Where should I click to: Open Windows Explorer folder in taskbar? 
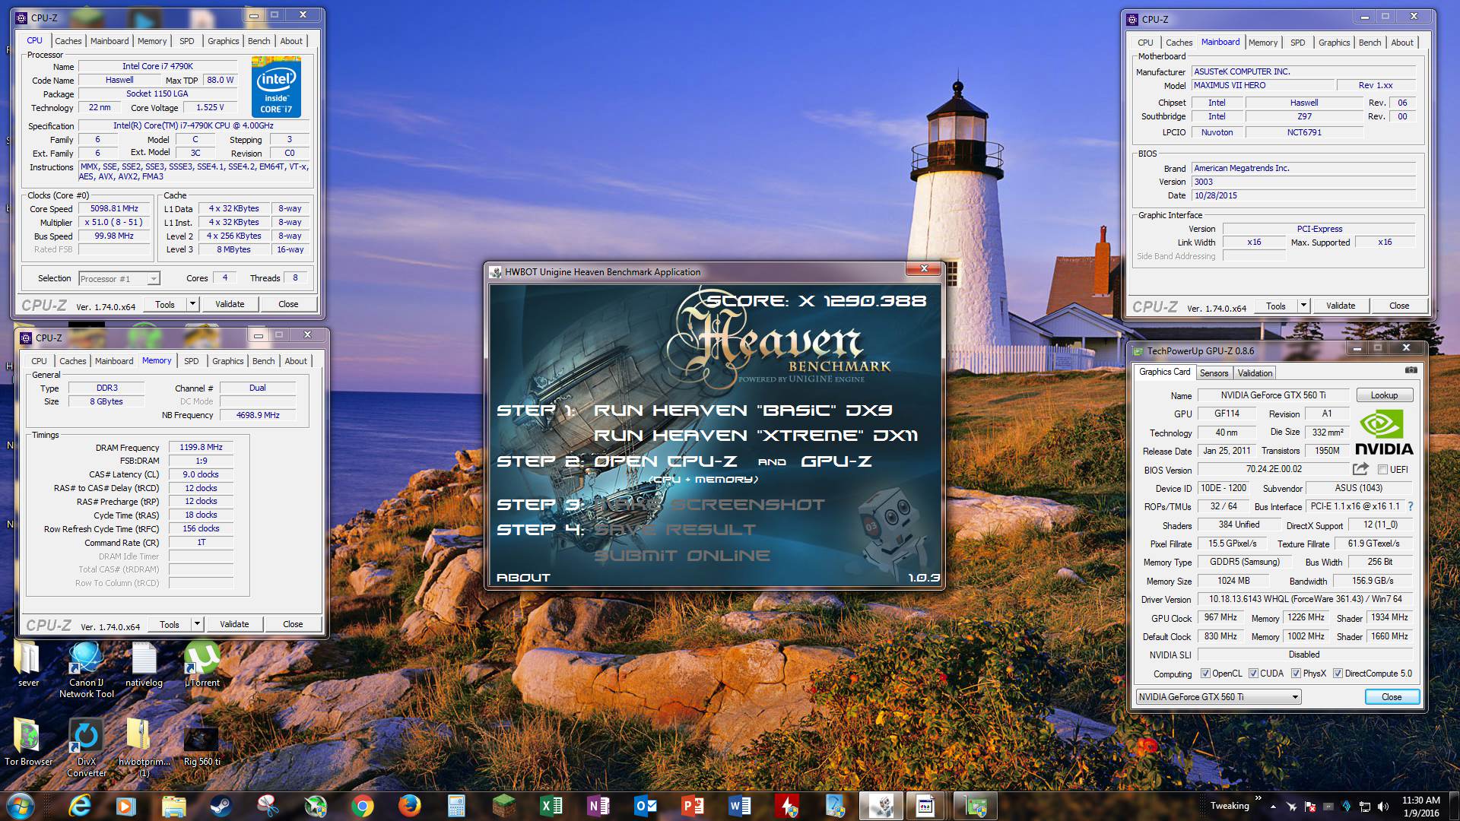click(x=174, y=805)
